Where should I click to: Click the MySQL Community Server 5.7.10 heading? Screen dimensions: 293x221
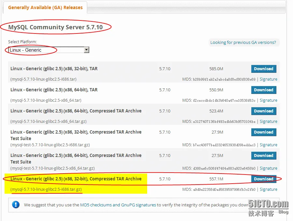(x=55, y=27)
